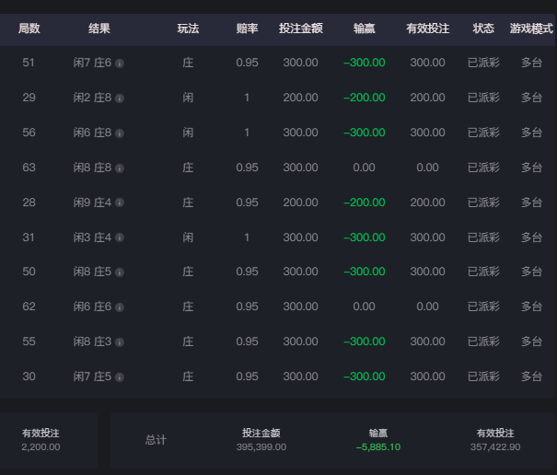Select round number 31 cell
Image resolution: width=557 pixels, height=475 pixels.
29,237
